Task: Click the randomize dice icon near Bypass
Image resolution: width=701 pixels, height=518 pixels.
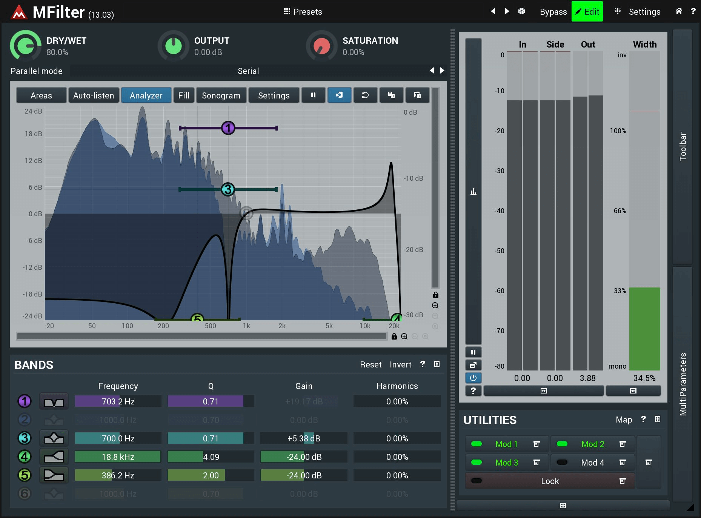Action: pyautogui.click(x=521, y=11)
